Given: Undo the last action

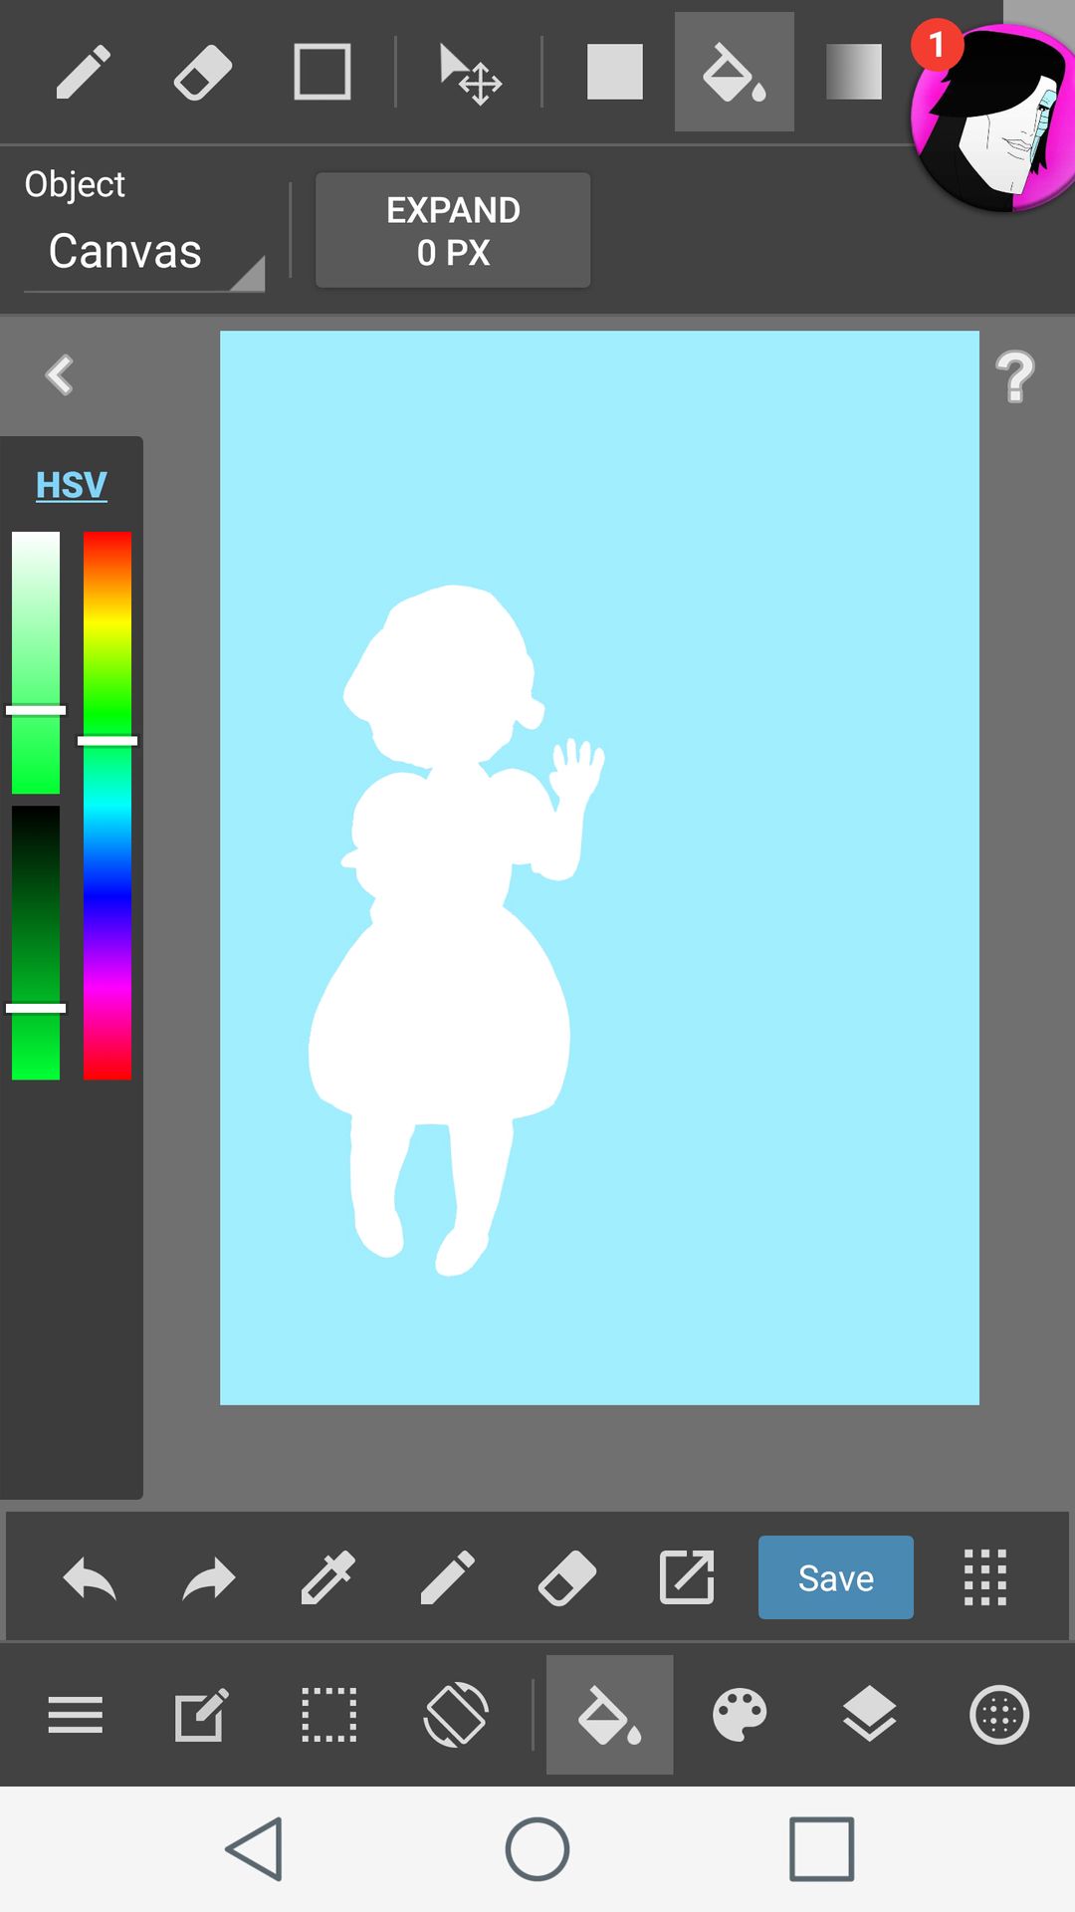Looking at the screenshot, I should [x=90, y=1578].
